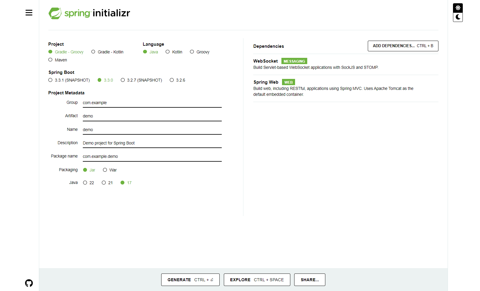The width and height of the screenshot is (480, 291).
Task: Select Spring Boot 3.2.7 (SNAPSHOT)
Action: tap(141, 80)
